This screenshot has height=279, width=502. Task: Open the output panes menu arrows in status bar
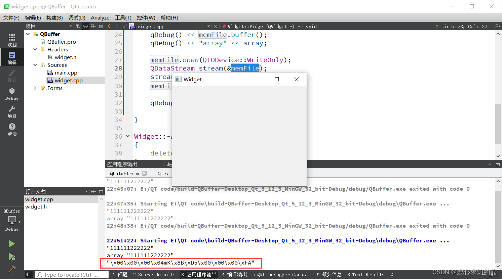click(392, 275)
